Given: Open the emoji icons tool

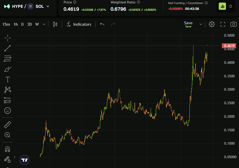Looking at the screenshot, I should [x=8, y=111].
